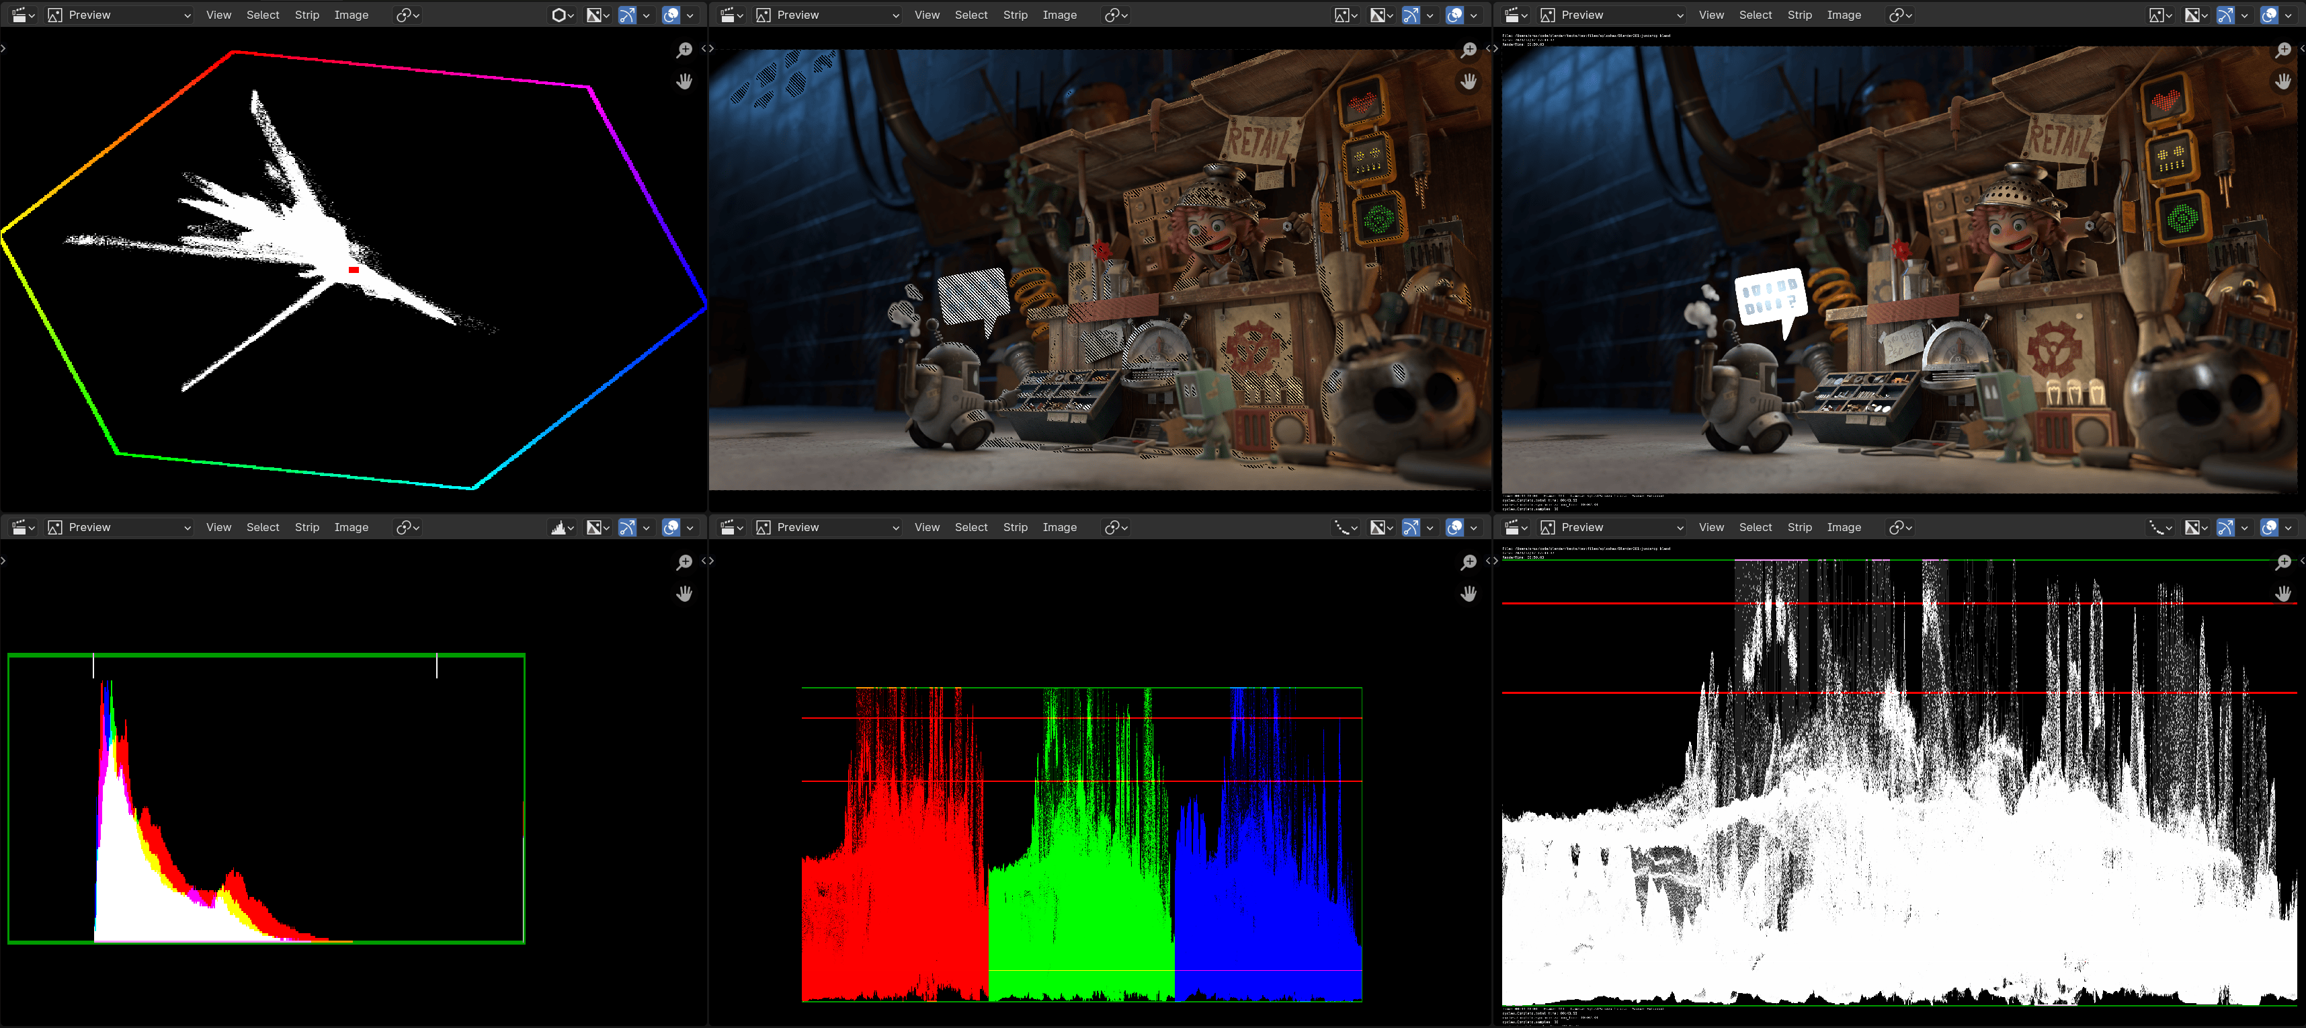Open the Preview view-type dropdown in the vectorscope panel

click(119, 15)
